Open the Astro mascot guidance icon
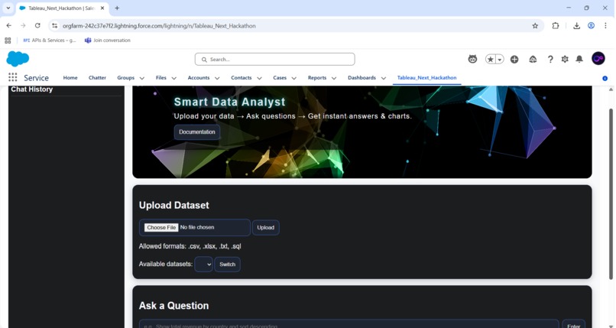Screen dimensions: 616x328 pyautogui.click(x=472, y=59)
